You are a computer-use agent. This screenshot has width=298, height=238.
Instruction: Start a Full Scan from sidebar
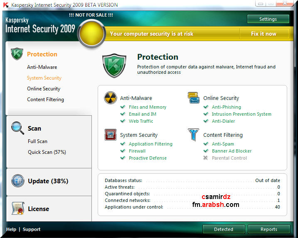[x=37, y=141]
